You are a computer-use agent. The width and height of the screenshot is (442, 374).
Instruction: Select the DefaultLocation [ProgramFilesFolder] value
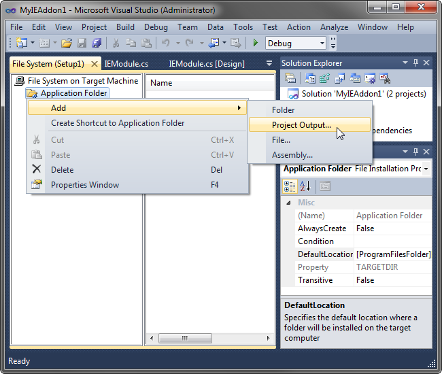coord(393,254)
